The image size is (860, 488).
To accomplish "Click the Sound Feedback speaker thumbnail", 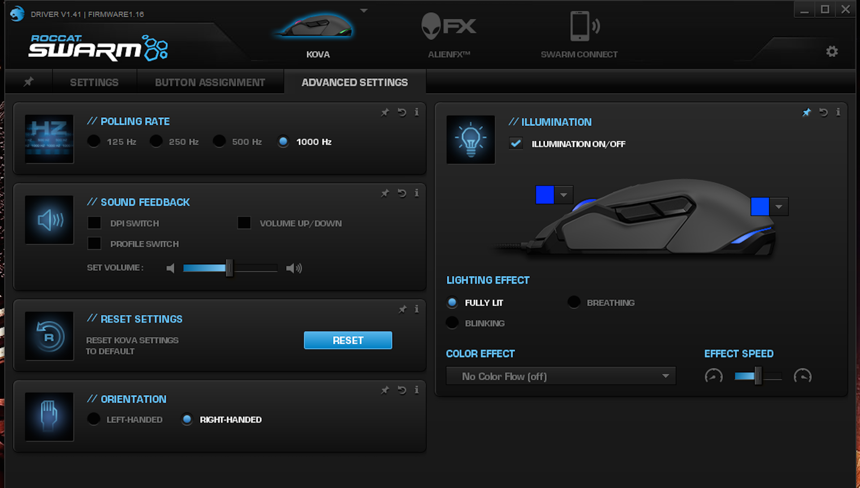I will coord(49,220).
